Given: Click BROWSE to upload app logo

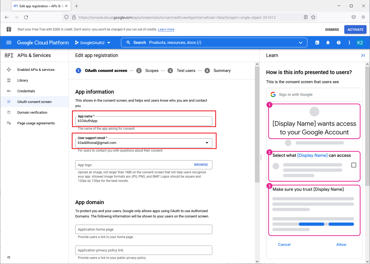Looking at the screenshot, I should [201, 165].
